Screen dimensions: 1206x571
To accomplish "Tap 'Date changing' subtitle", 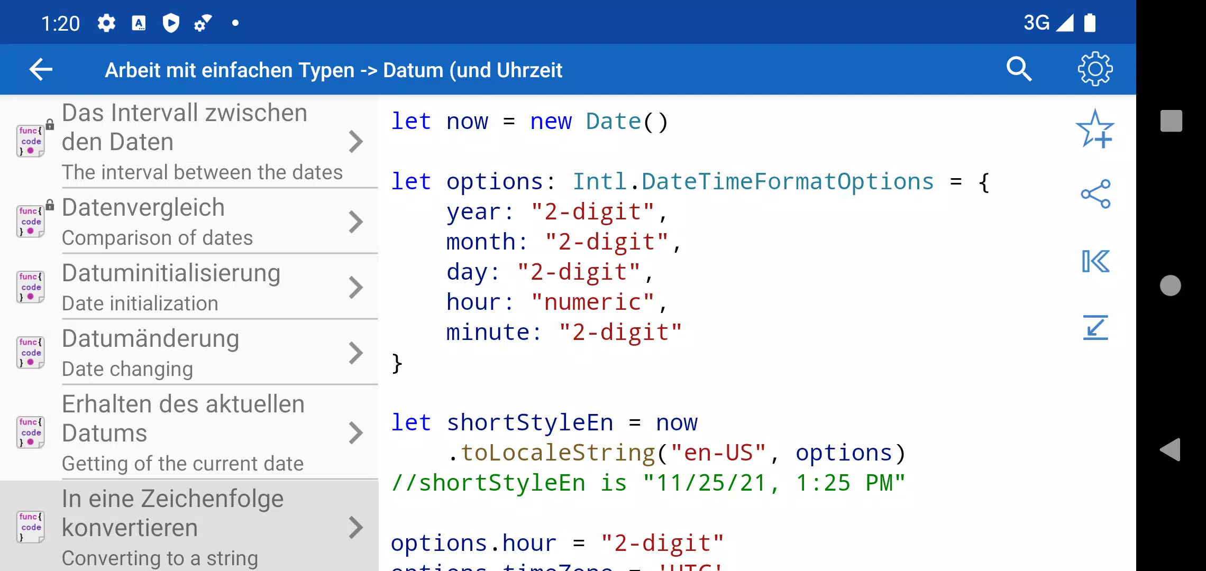I will [127, 369].
